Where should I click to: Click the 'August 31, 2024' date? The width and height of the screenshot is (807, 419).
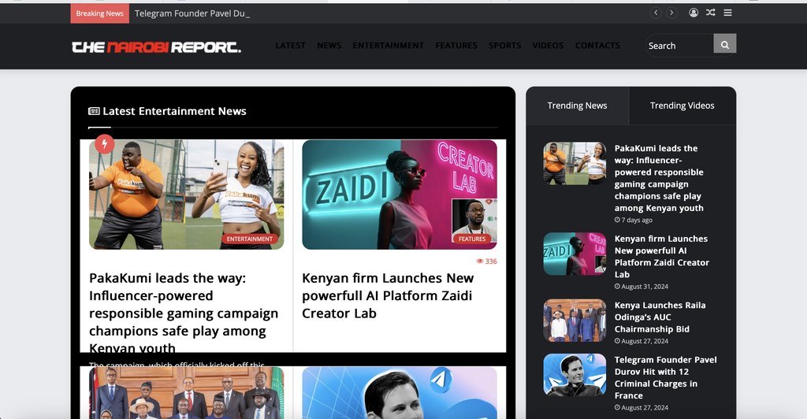(x=642, y=287)
